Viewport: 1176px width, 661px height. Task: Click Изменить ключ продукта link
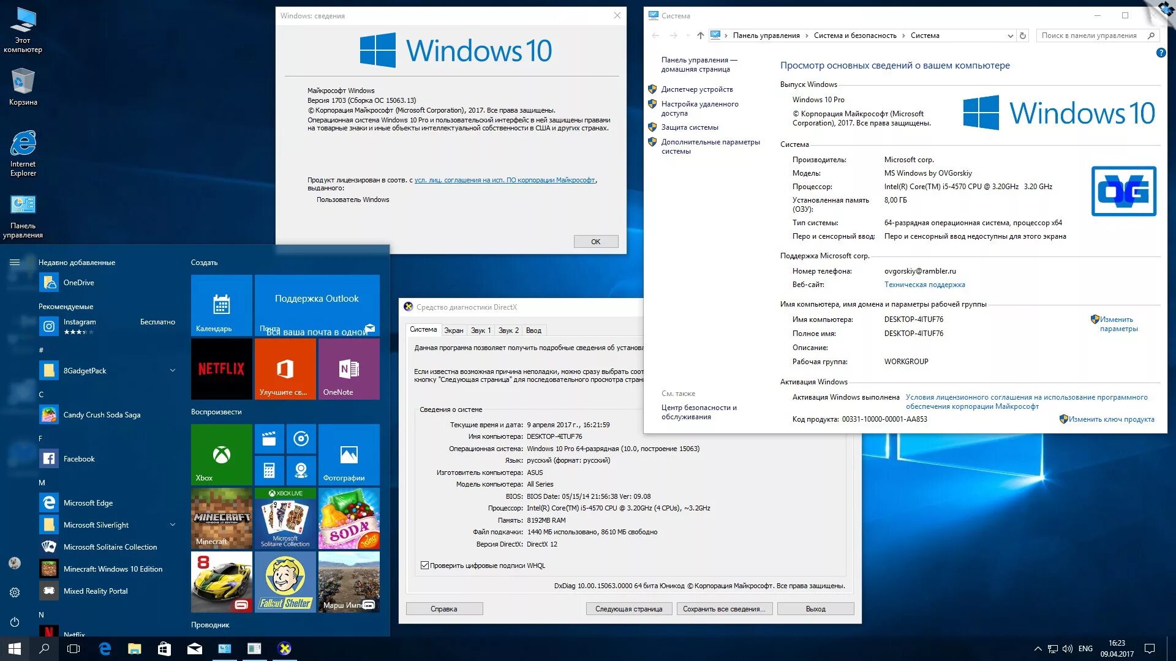click(1111, 419)
